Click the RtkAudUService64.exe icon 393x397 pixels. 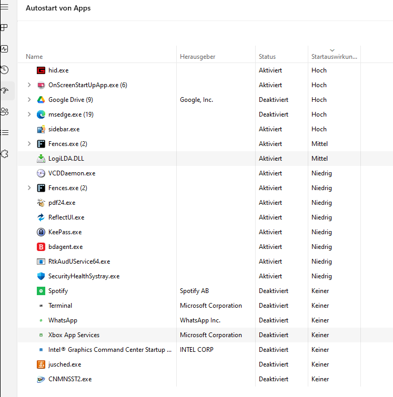coord(41,262)
